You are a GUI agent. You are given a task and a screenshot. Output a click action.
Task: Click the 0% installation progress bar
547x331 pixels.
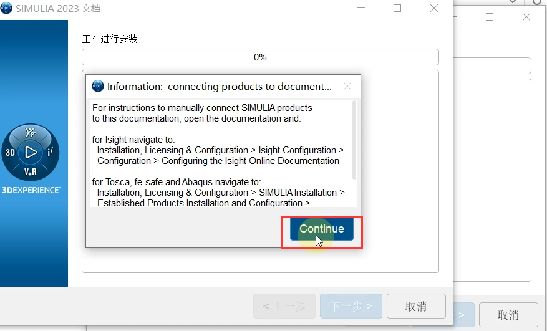tap(260, 57)
